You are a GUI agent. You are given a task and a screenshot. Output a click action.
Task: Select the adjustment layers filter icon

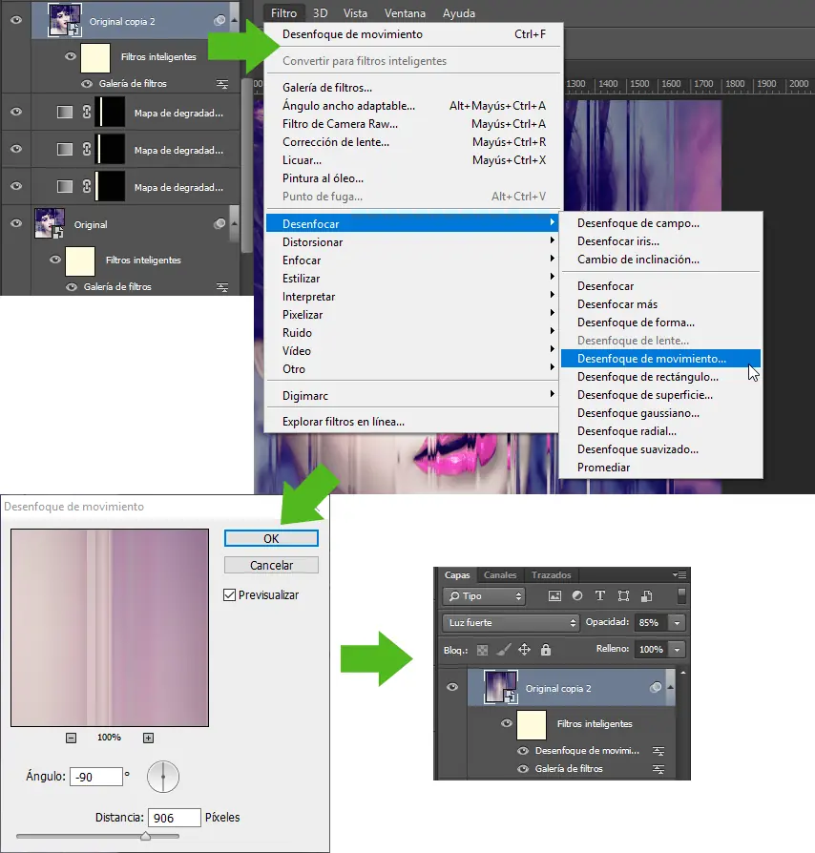(577, 595)
